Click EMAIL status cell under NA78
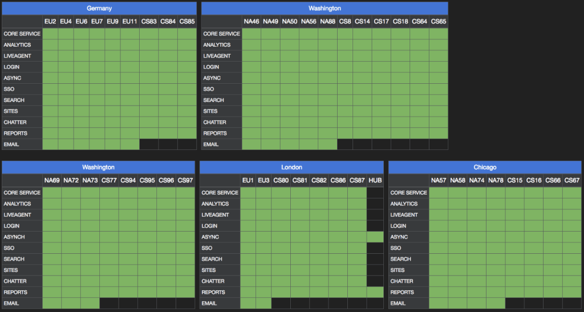The width and height of the screenshot is (584, 312). 496,303
